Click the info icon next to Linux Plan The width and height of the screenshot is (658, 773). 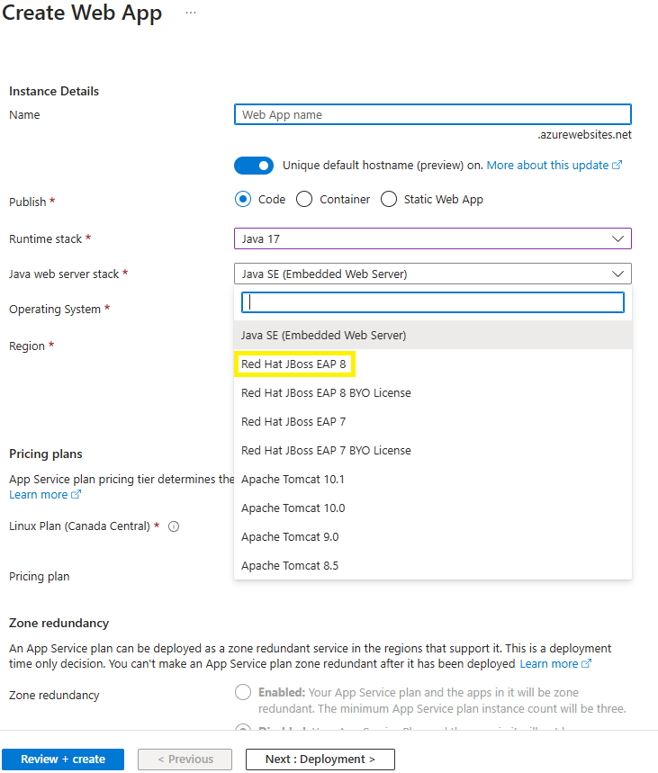click(174, 526)
